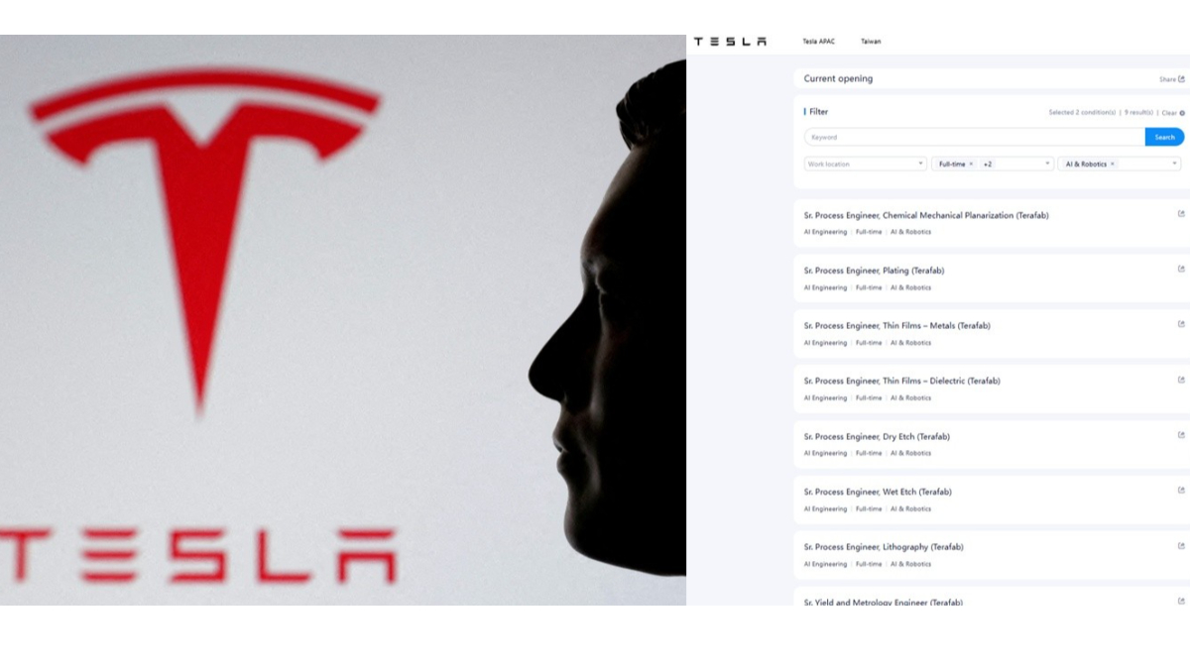Open share icon for Thin Films – Metals job
1190x670 pixels.
[1181, 324]
